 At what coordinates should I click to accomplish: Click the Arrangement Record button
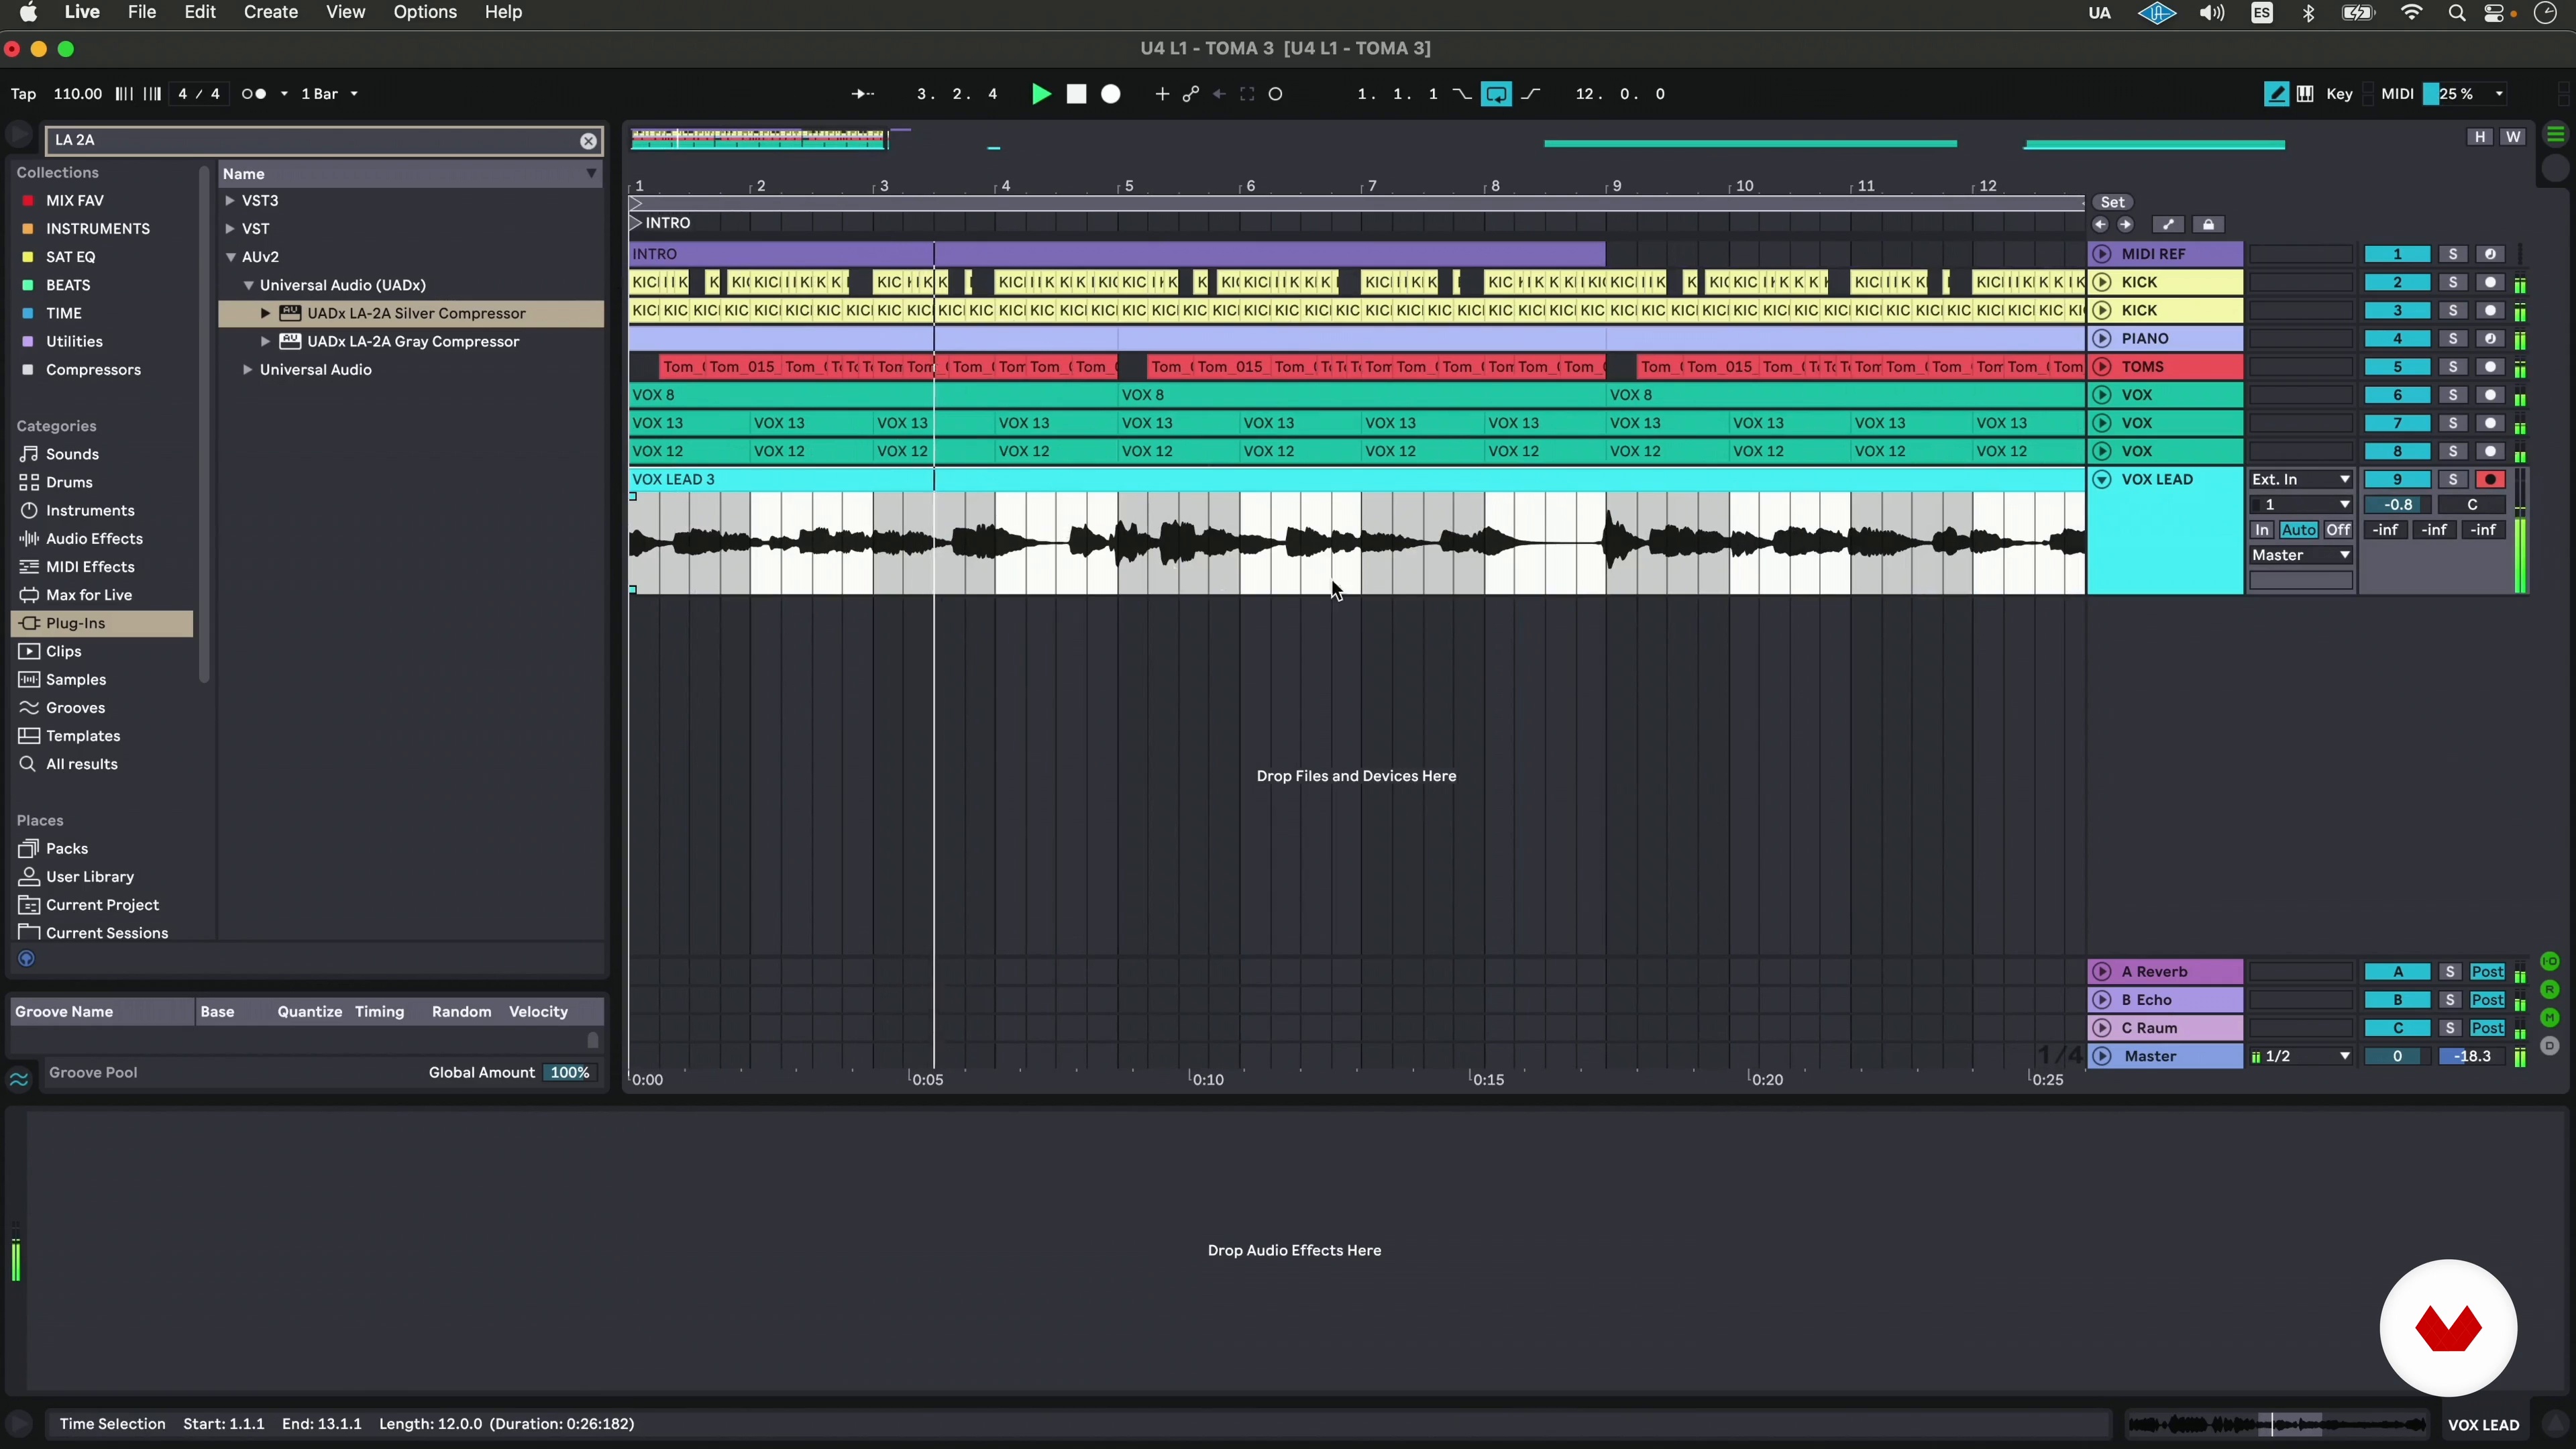[1111, 94]
